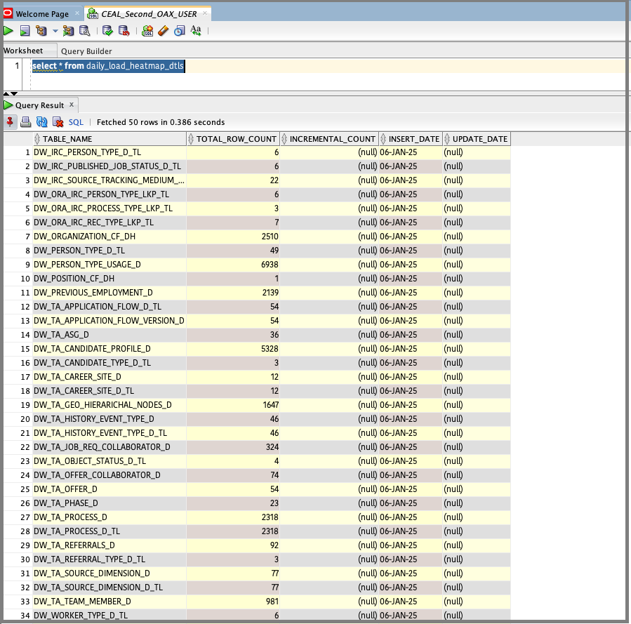Select the DW_TA_CANDIDATE_PROFILE_D table name cell
The width and height of the screenshot is (631, 624).
tap(92, 349)
